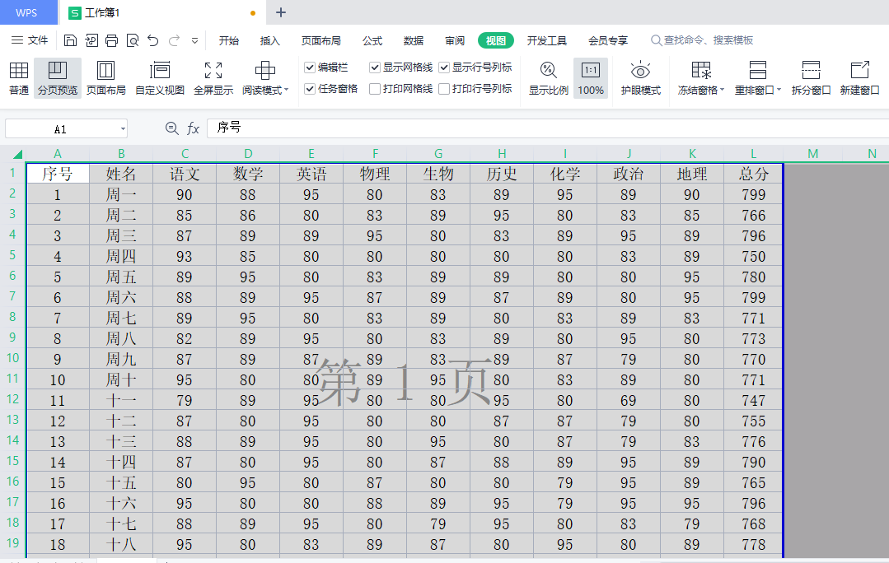Uncheck the Formula Bar checkbox (编辑栏)

click(310, 67)
